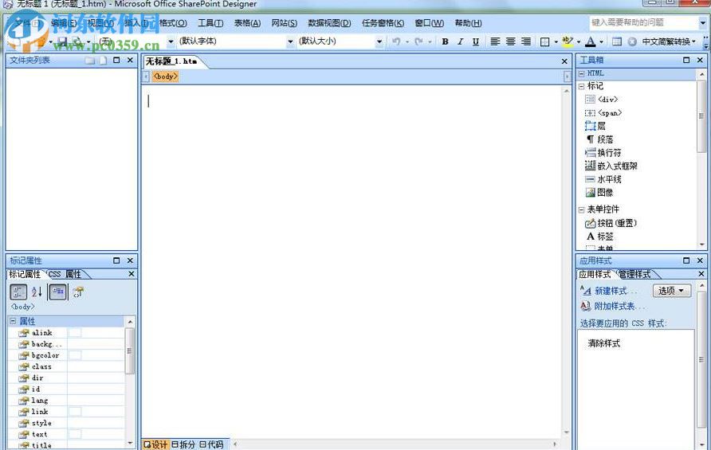This screenshot has width=711, height=450.
Task: Insert 水平线 horizontal line from toolbox
Action: pos(603,179)
